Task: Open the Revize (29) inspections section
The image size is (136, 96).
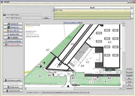Action: [x=13, y=34]
